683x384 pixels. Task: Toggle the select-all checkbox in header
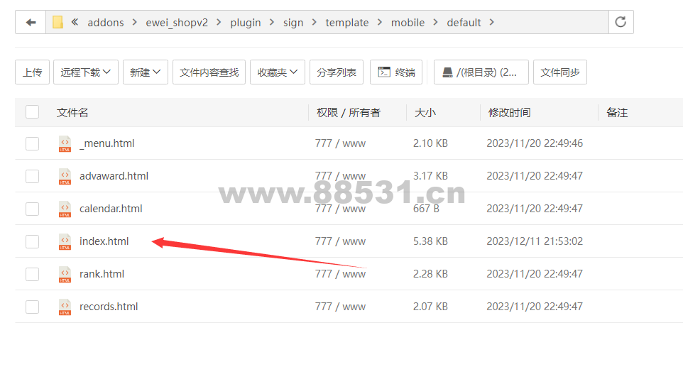(32, 112)
